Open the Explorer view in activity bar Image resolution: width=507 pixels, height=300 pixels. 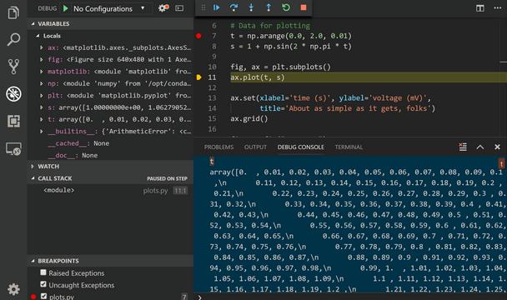tap(13, 12)
